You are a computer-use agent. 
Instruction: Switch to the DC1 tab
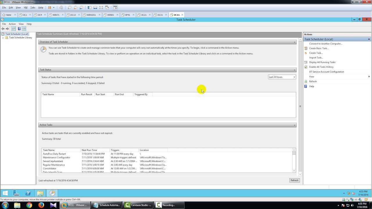tap(25, 15)
